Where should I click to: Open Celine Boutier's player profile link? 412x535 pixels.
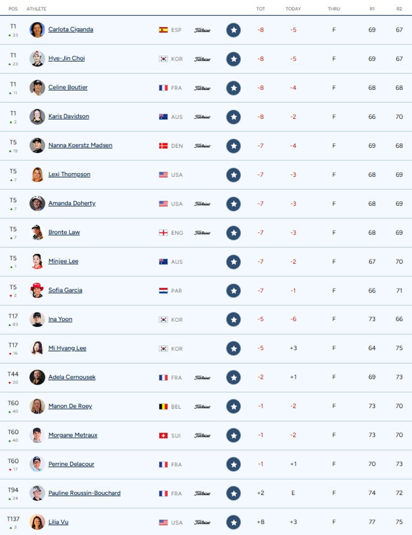click(68, 87)
